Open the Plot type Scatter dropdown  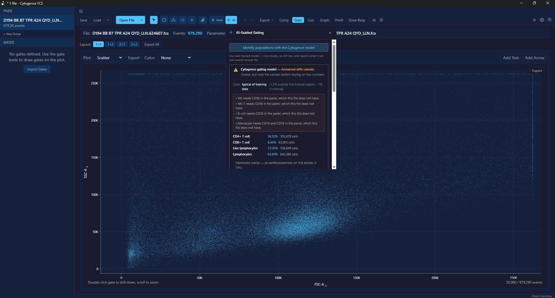tap(108, 58)
